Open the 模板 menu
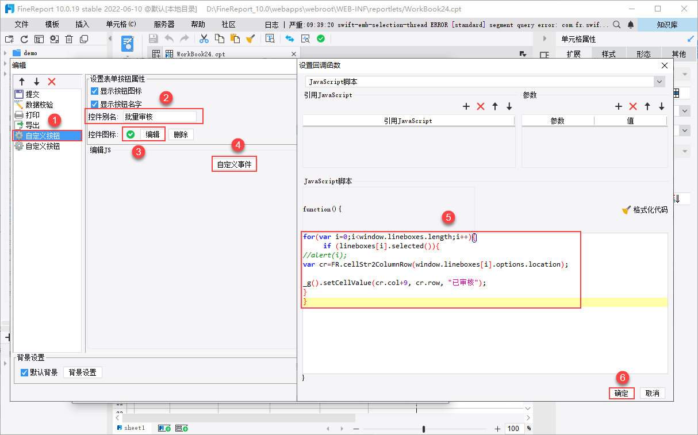 tap(52, 25)
